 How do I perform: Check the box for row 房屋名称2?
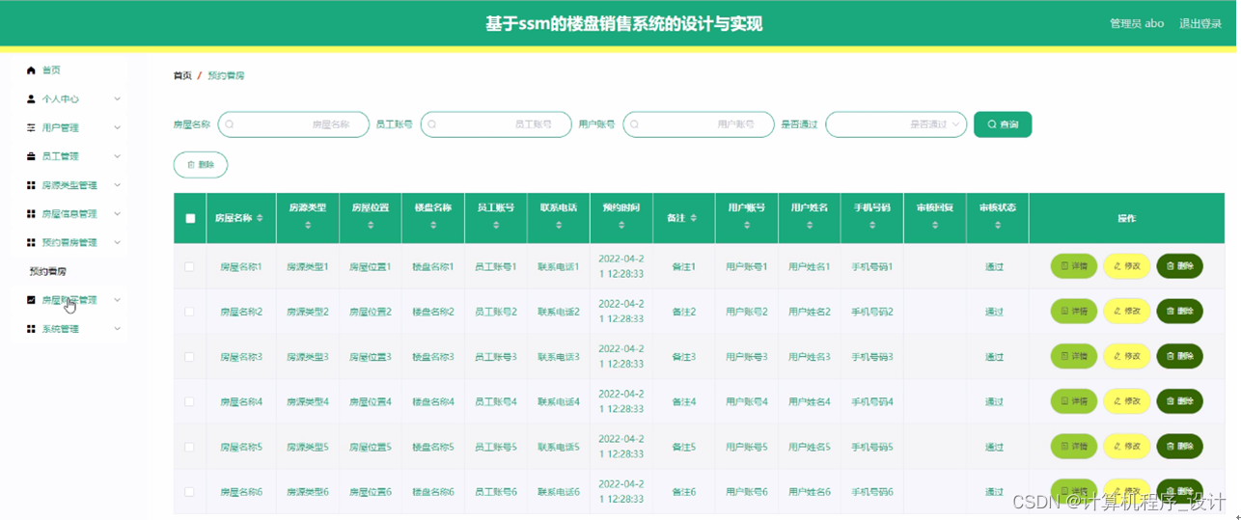[x=189, y=312]
